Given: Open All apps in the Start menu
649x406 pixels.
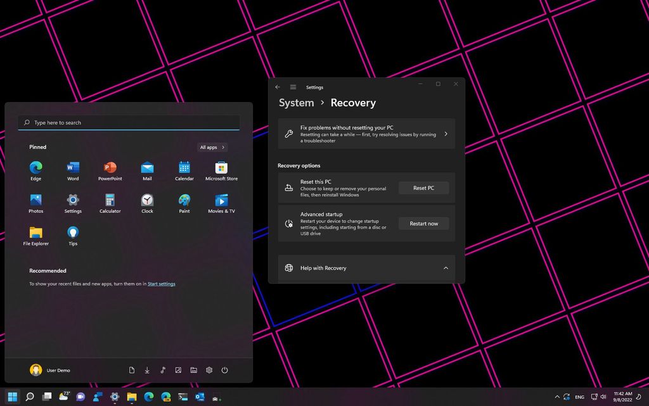Looking at the screenshot, I should click(x=212, y=147).
